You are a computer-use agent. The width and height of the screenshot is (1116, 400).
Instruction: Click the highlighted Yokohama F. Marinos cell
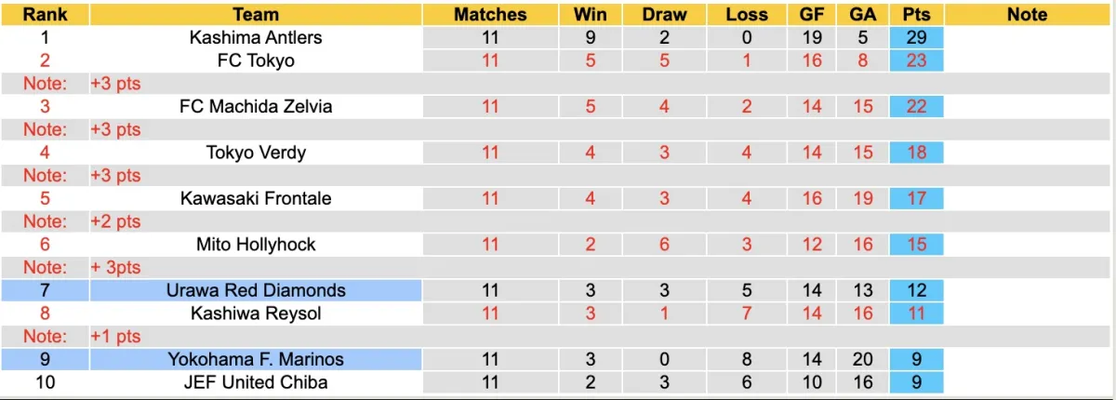[x=256, y=359]
